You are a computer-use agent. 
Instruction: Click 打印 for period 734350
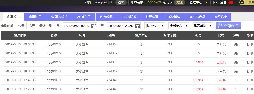click(x=250, y=44)
